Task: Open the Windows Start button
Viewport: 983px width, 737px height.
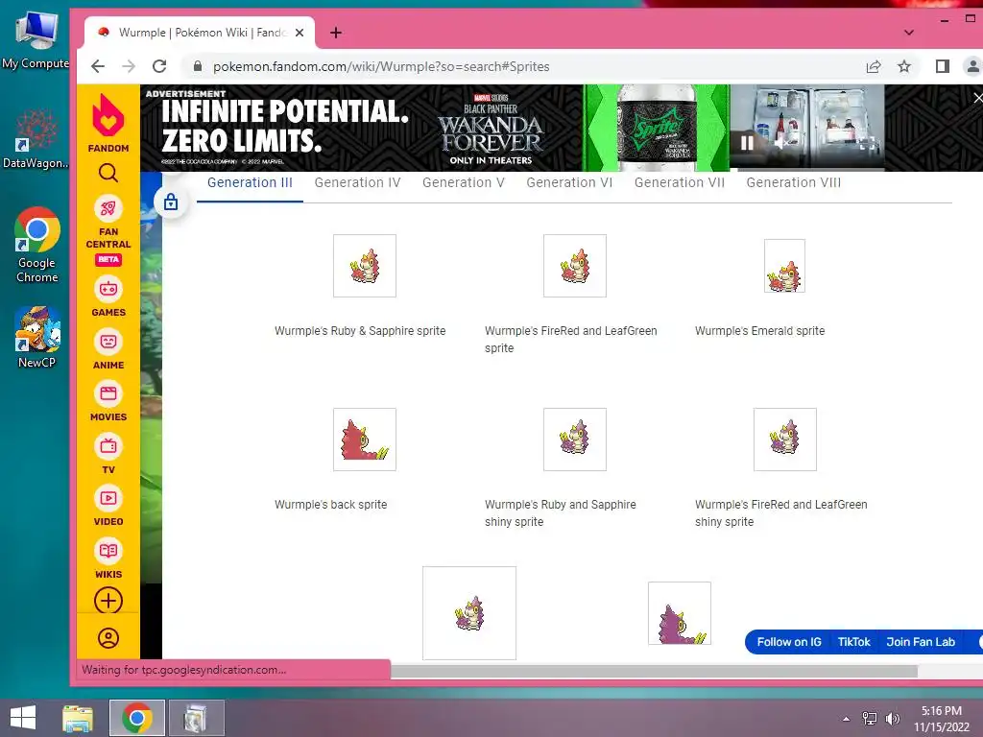Action: pyautogui.click(x=23, y=718)
